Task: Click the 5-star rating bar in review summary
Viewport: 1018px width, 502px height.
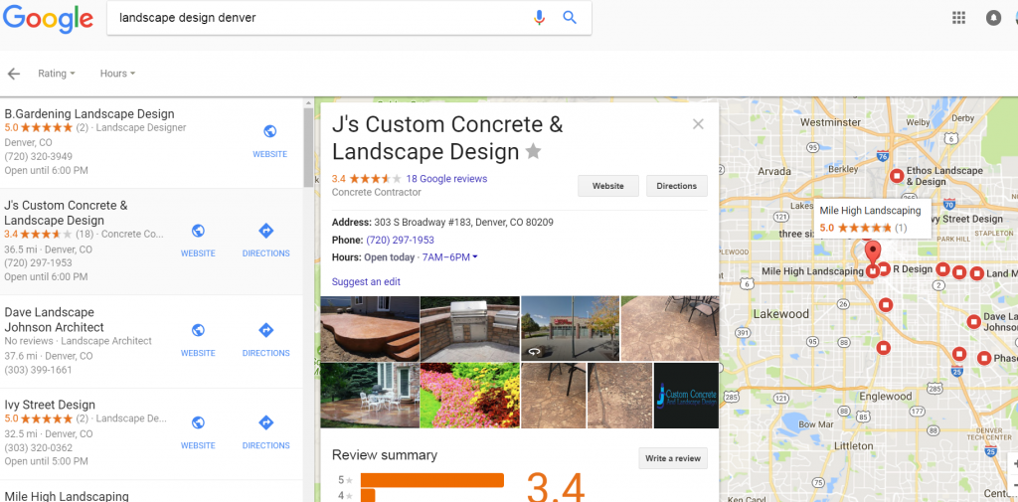Action: coord(432,480)
